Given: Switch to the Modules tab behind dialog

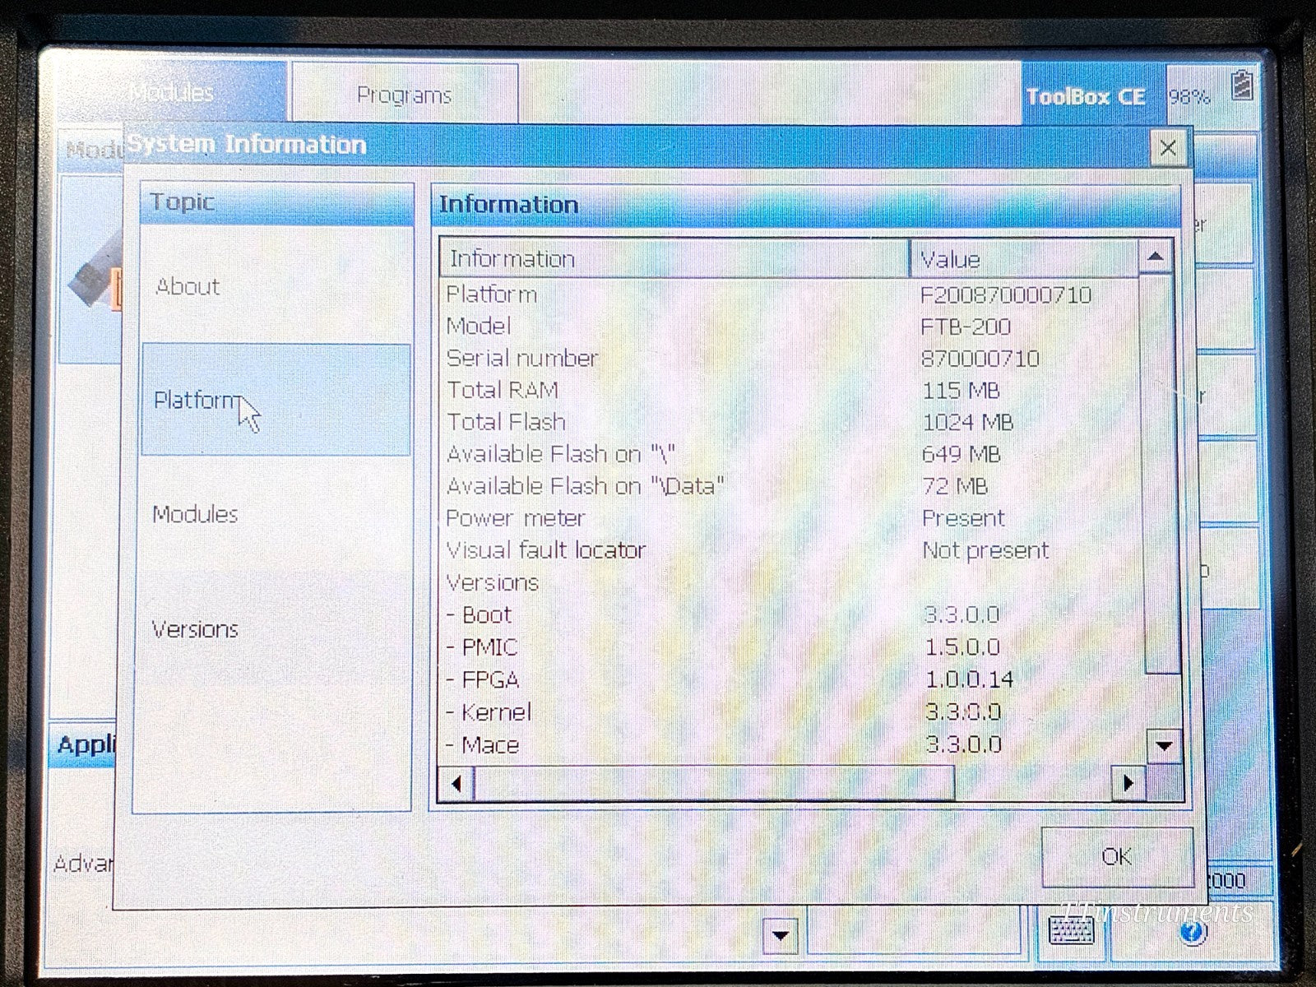Looking at the screenshot, I should pyautogui.click(x=172, y=92).
